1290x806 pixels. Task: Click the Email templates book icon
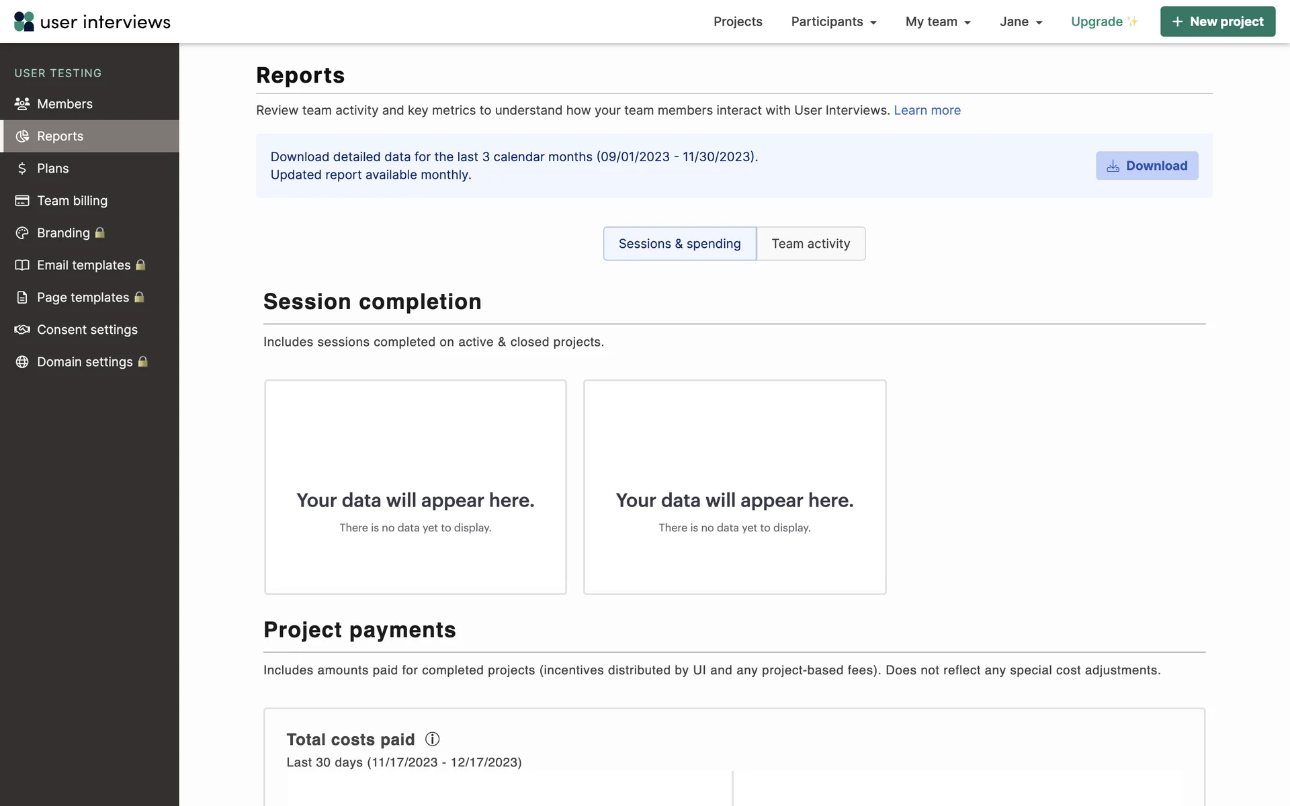(x=22, y=265)
